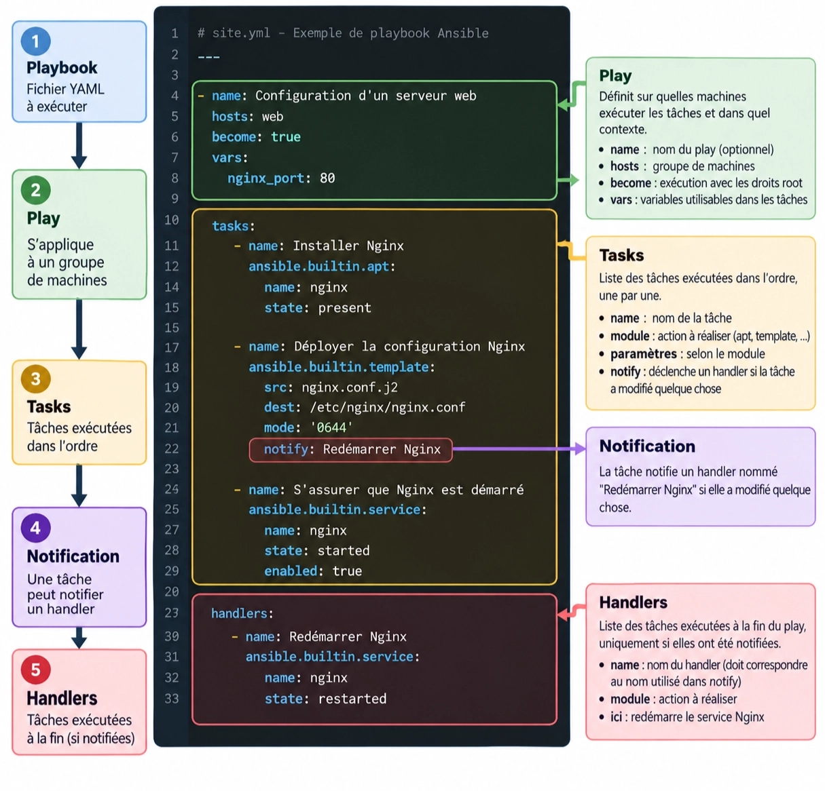Click the "mode: '0644'" code line
This screenshot has height=791, width=825.
pyautogui.click(x=308, y=427)
